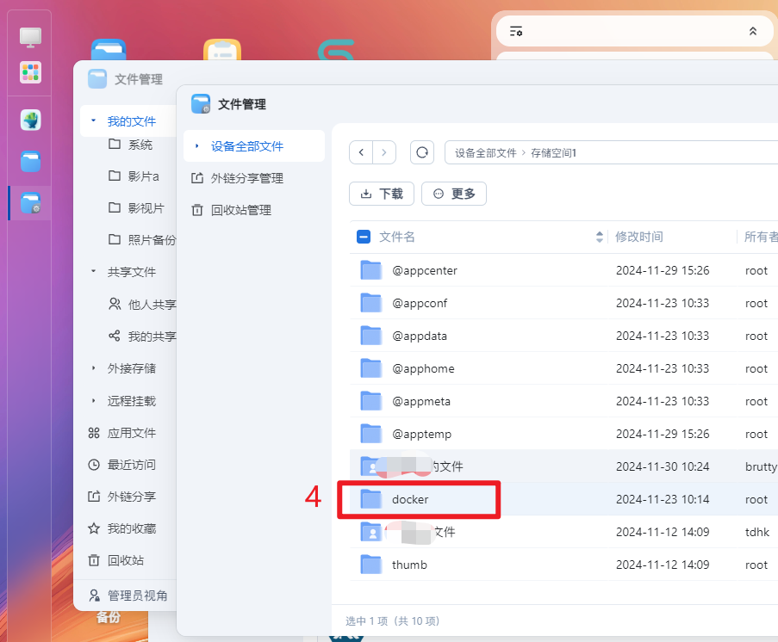Image resolution: width=778 pixels, height=642 pixels.
Task: Select the @appdata folder icon
Action: [370, 336]
